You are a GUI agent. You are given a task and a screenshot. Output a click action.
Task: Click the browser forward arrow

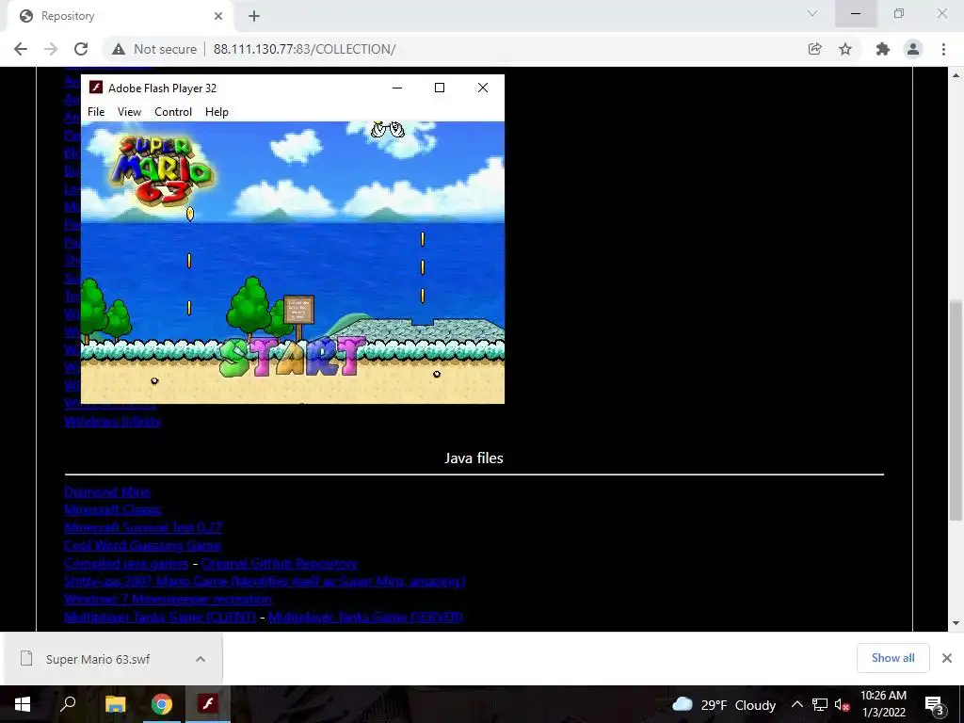click(x=51, y=49)
